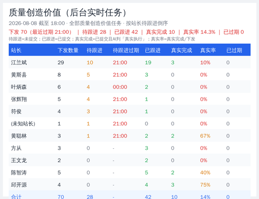The height and width of the screenshot is (199, 259).
Task: Click the 下发数量 column header
Action: pos(68,50)
